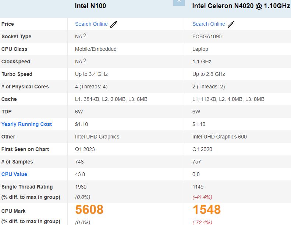The image size is (291, 225).
Task: Click the Other row label
Action: click(8, 137)
